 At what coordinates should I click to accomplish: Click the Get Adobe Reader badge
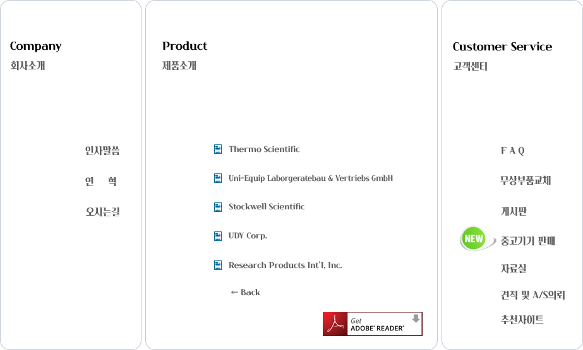pyautogui.click(x=373, y=324)
